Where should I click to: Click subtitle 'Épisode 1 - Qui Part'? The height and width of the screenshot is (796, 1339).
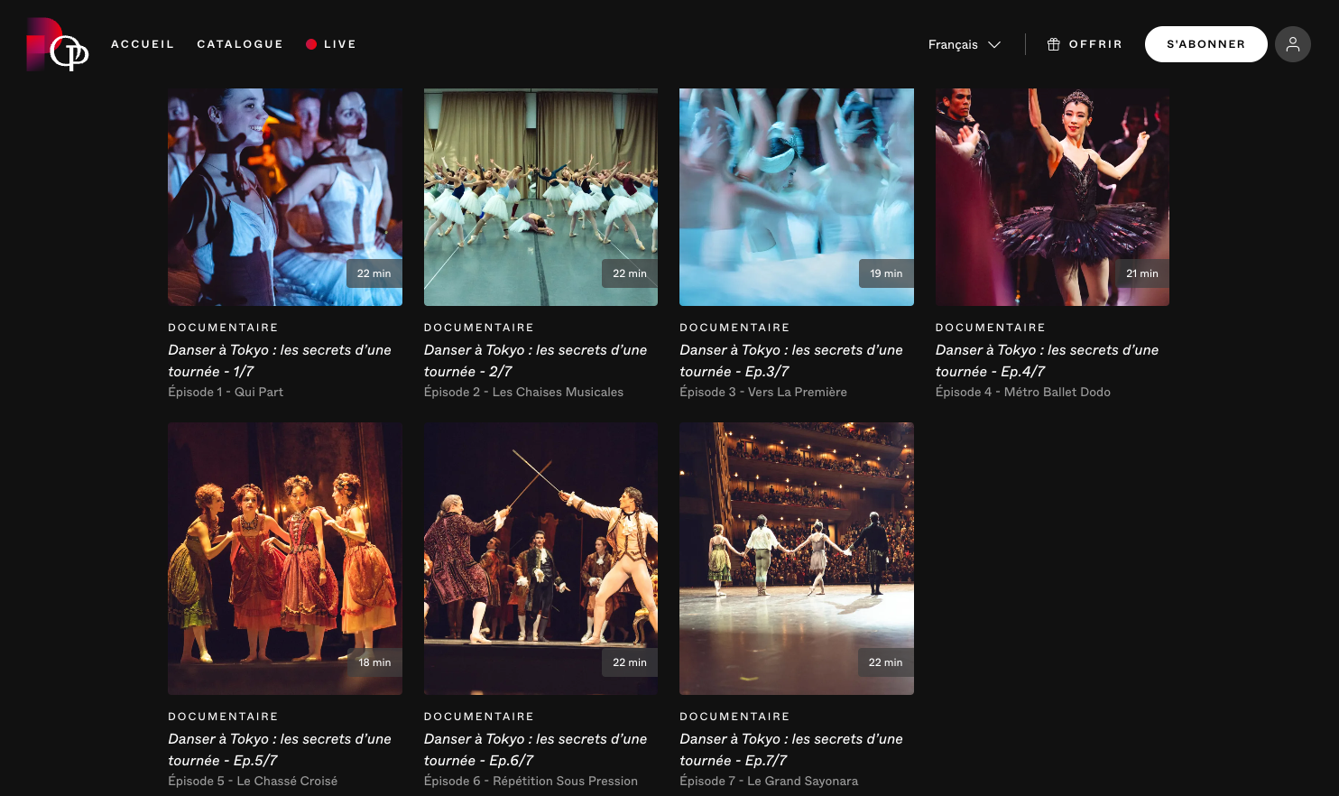(226, 392)
